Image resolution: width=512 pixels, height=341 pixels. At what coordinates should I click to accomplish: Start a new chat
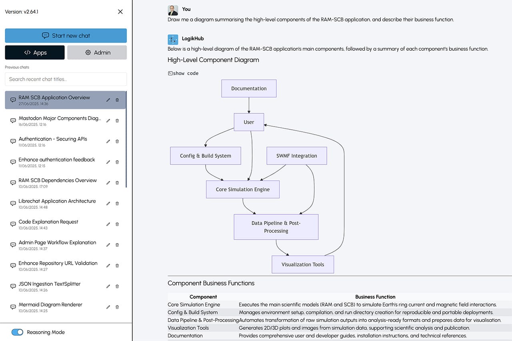66,36
